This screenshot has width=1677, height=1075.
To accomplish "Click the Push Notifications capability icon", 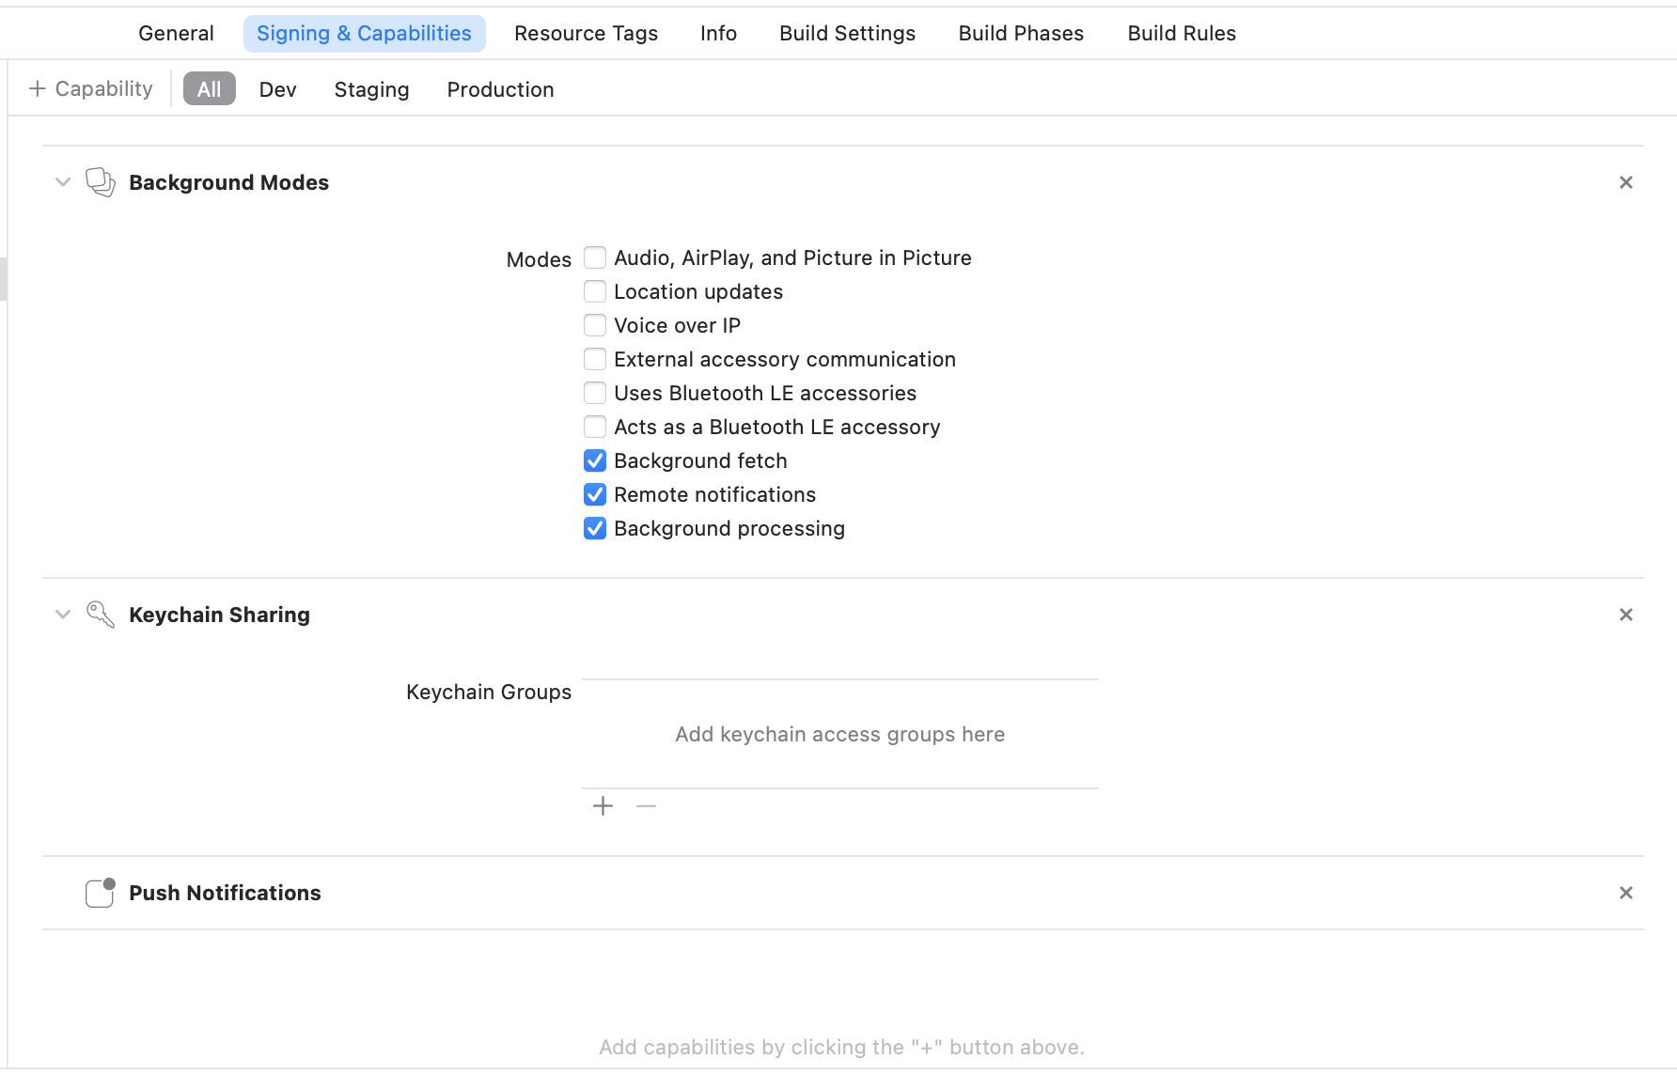I will coord(100,893).
